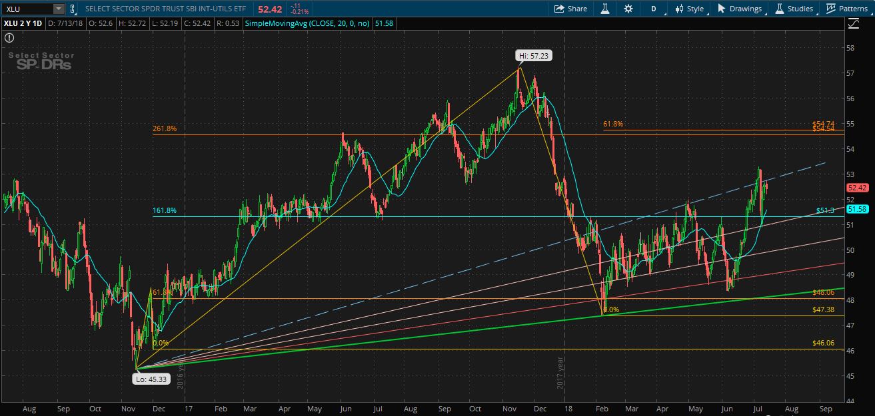Click the 52.42 current price tag on axis
Screen dimensions: 875x416
click(x=856, y=188)
